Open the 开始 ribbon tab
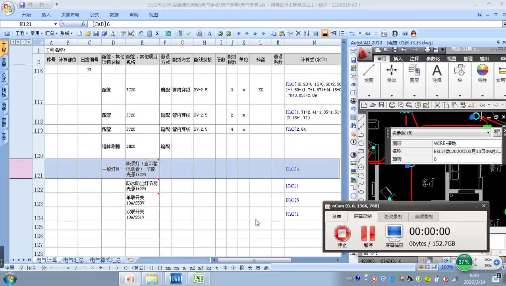This screenshot has height=286, width=506. (27, 15)
